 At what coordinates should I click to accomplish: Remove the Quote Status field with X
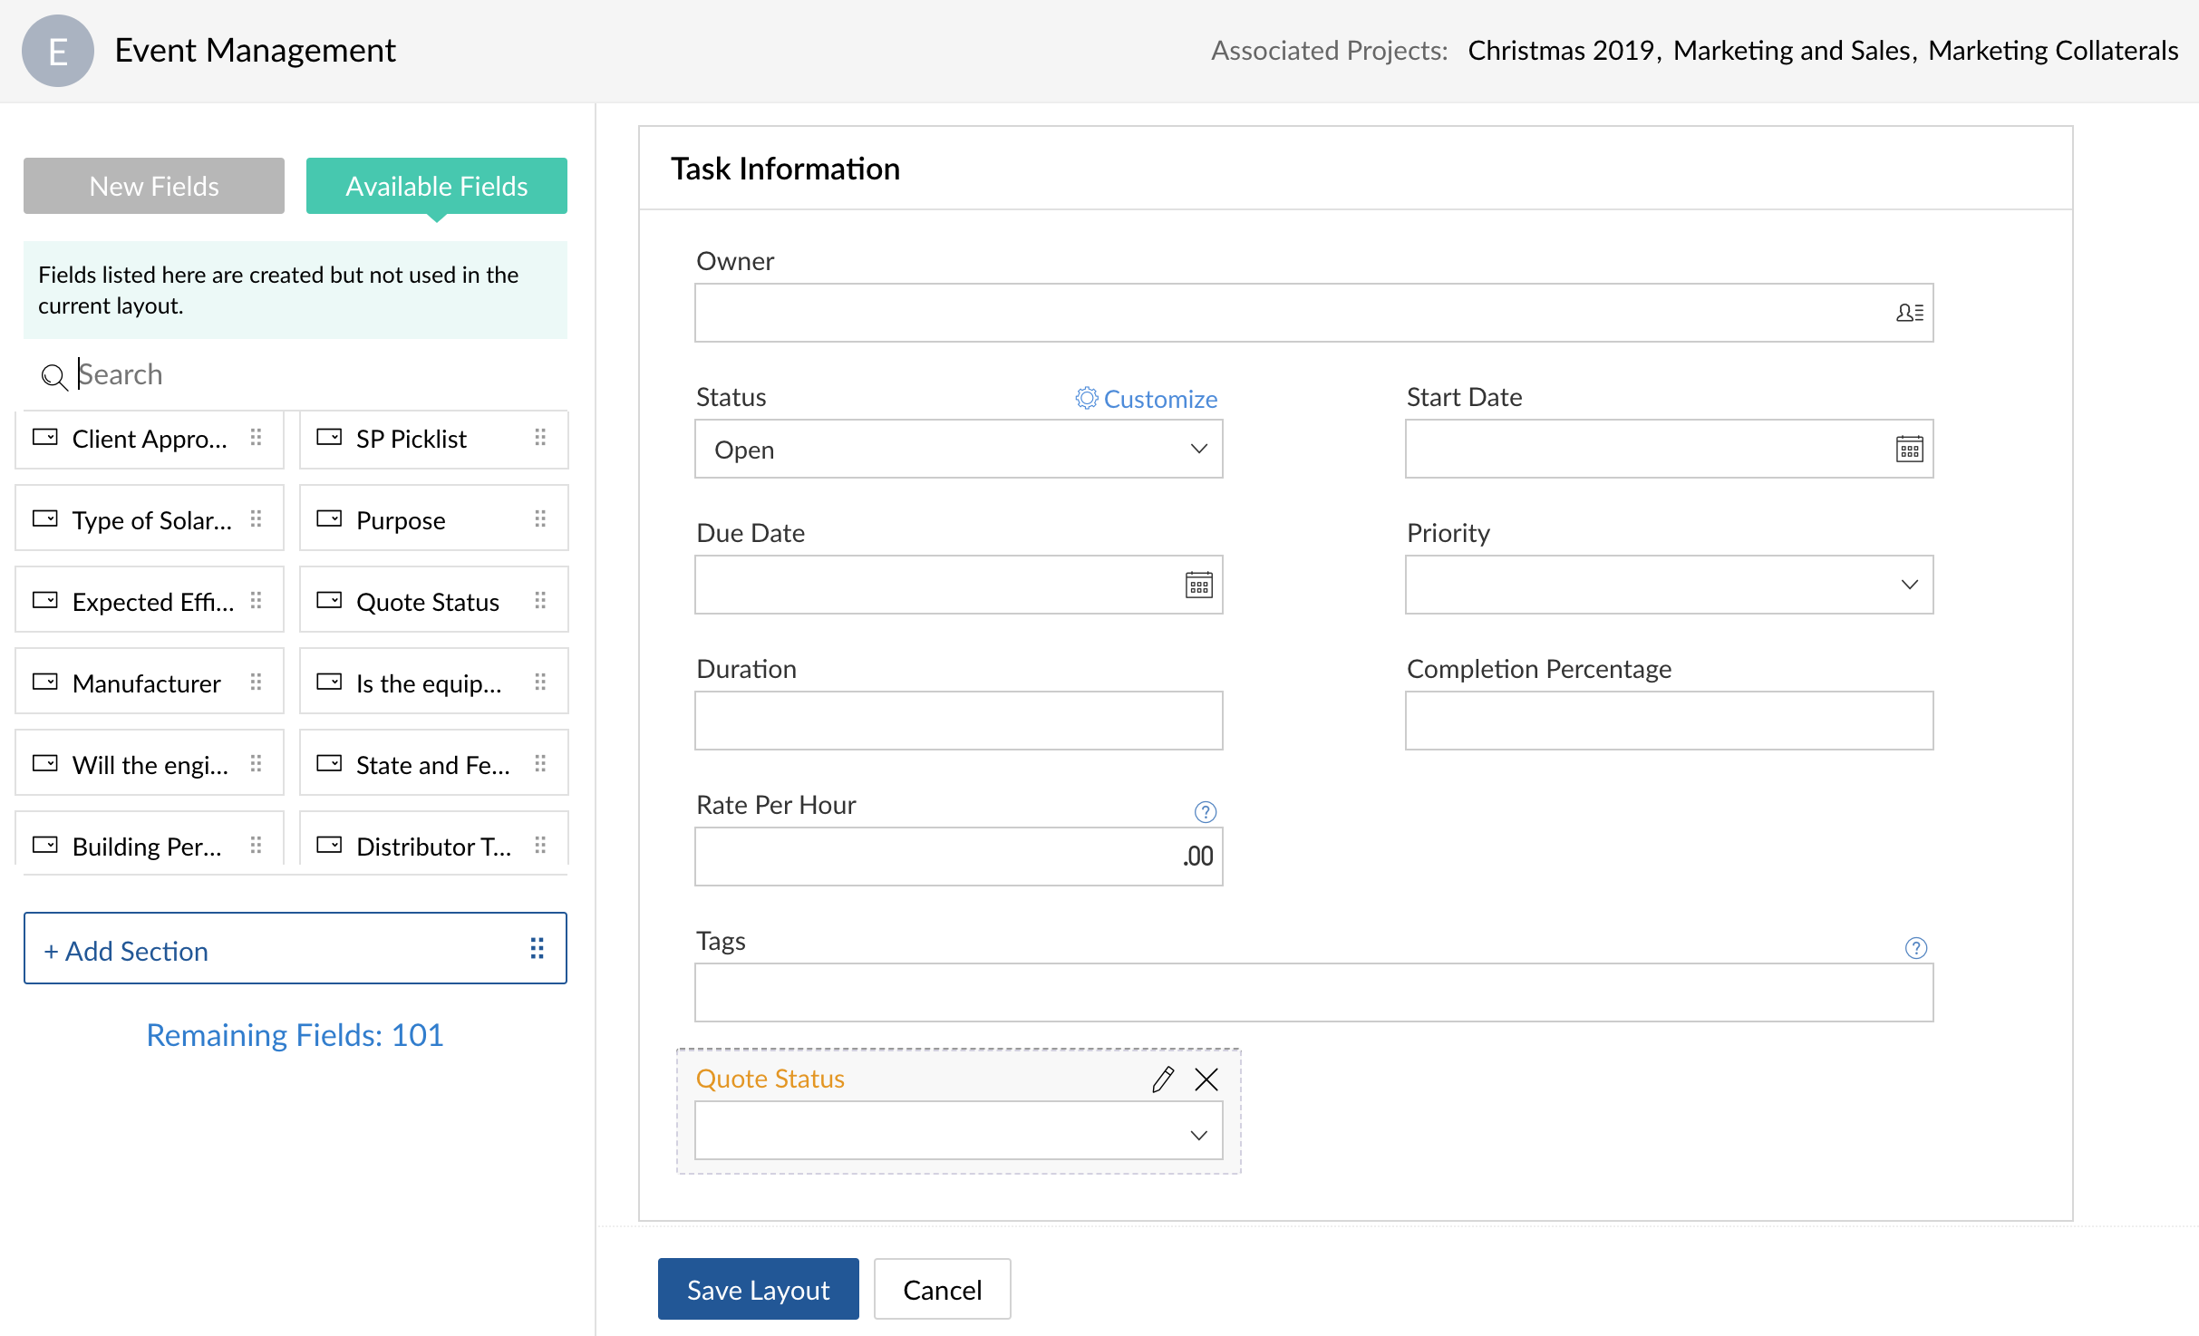click(1206, 1079)
